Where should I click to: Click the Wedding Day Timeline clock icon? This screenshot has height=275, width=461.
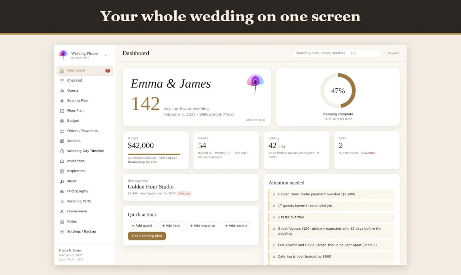(x=62, y=151)
